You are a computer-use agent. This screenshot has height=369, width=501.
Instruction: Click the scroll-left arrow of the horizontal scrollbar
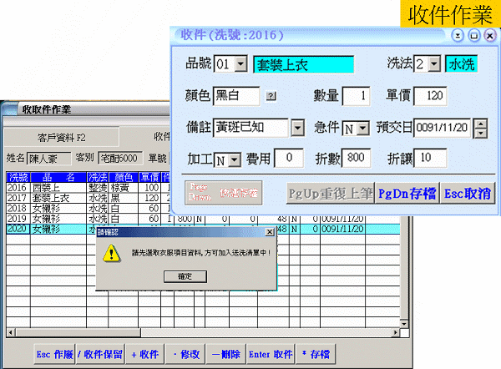click(10, 331)
